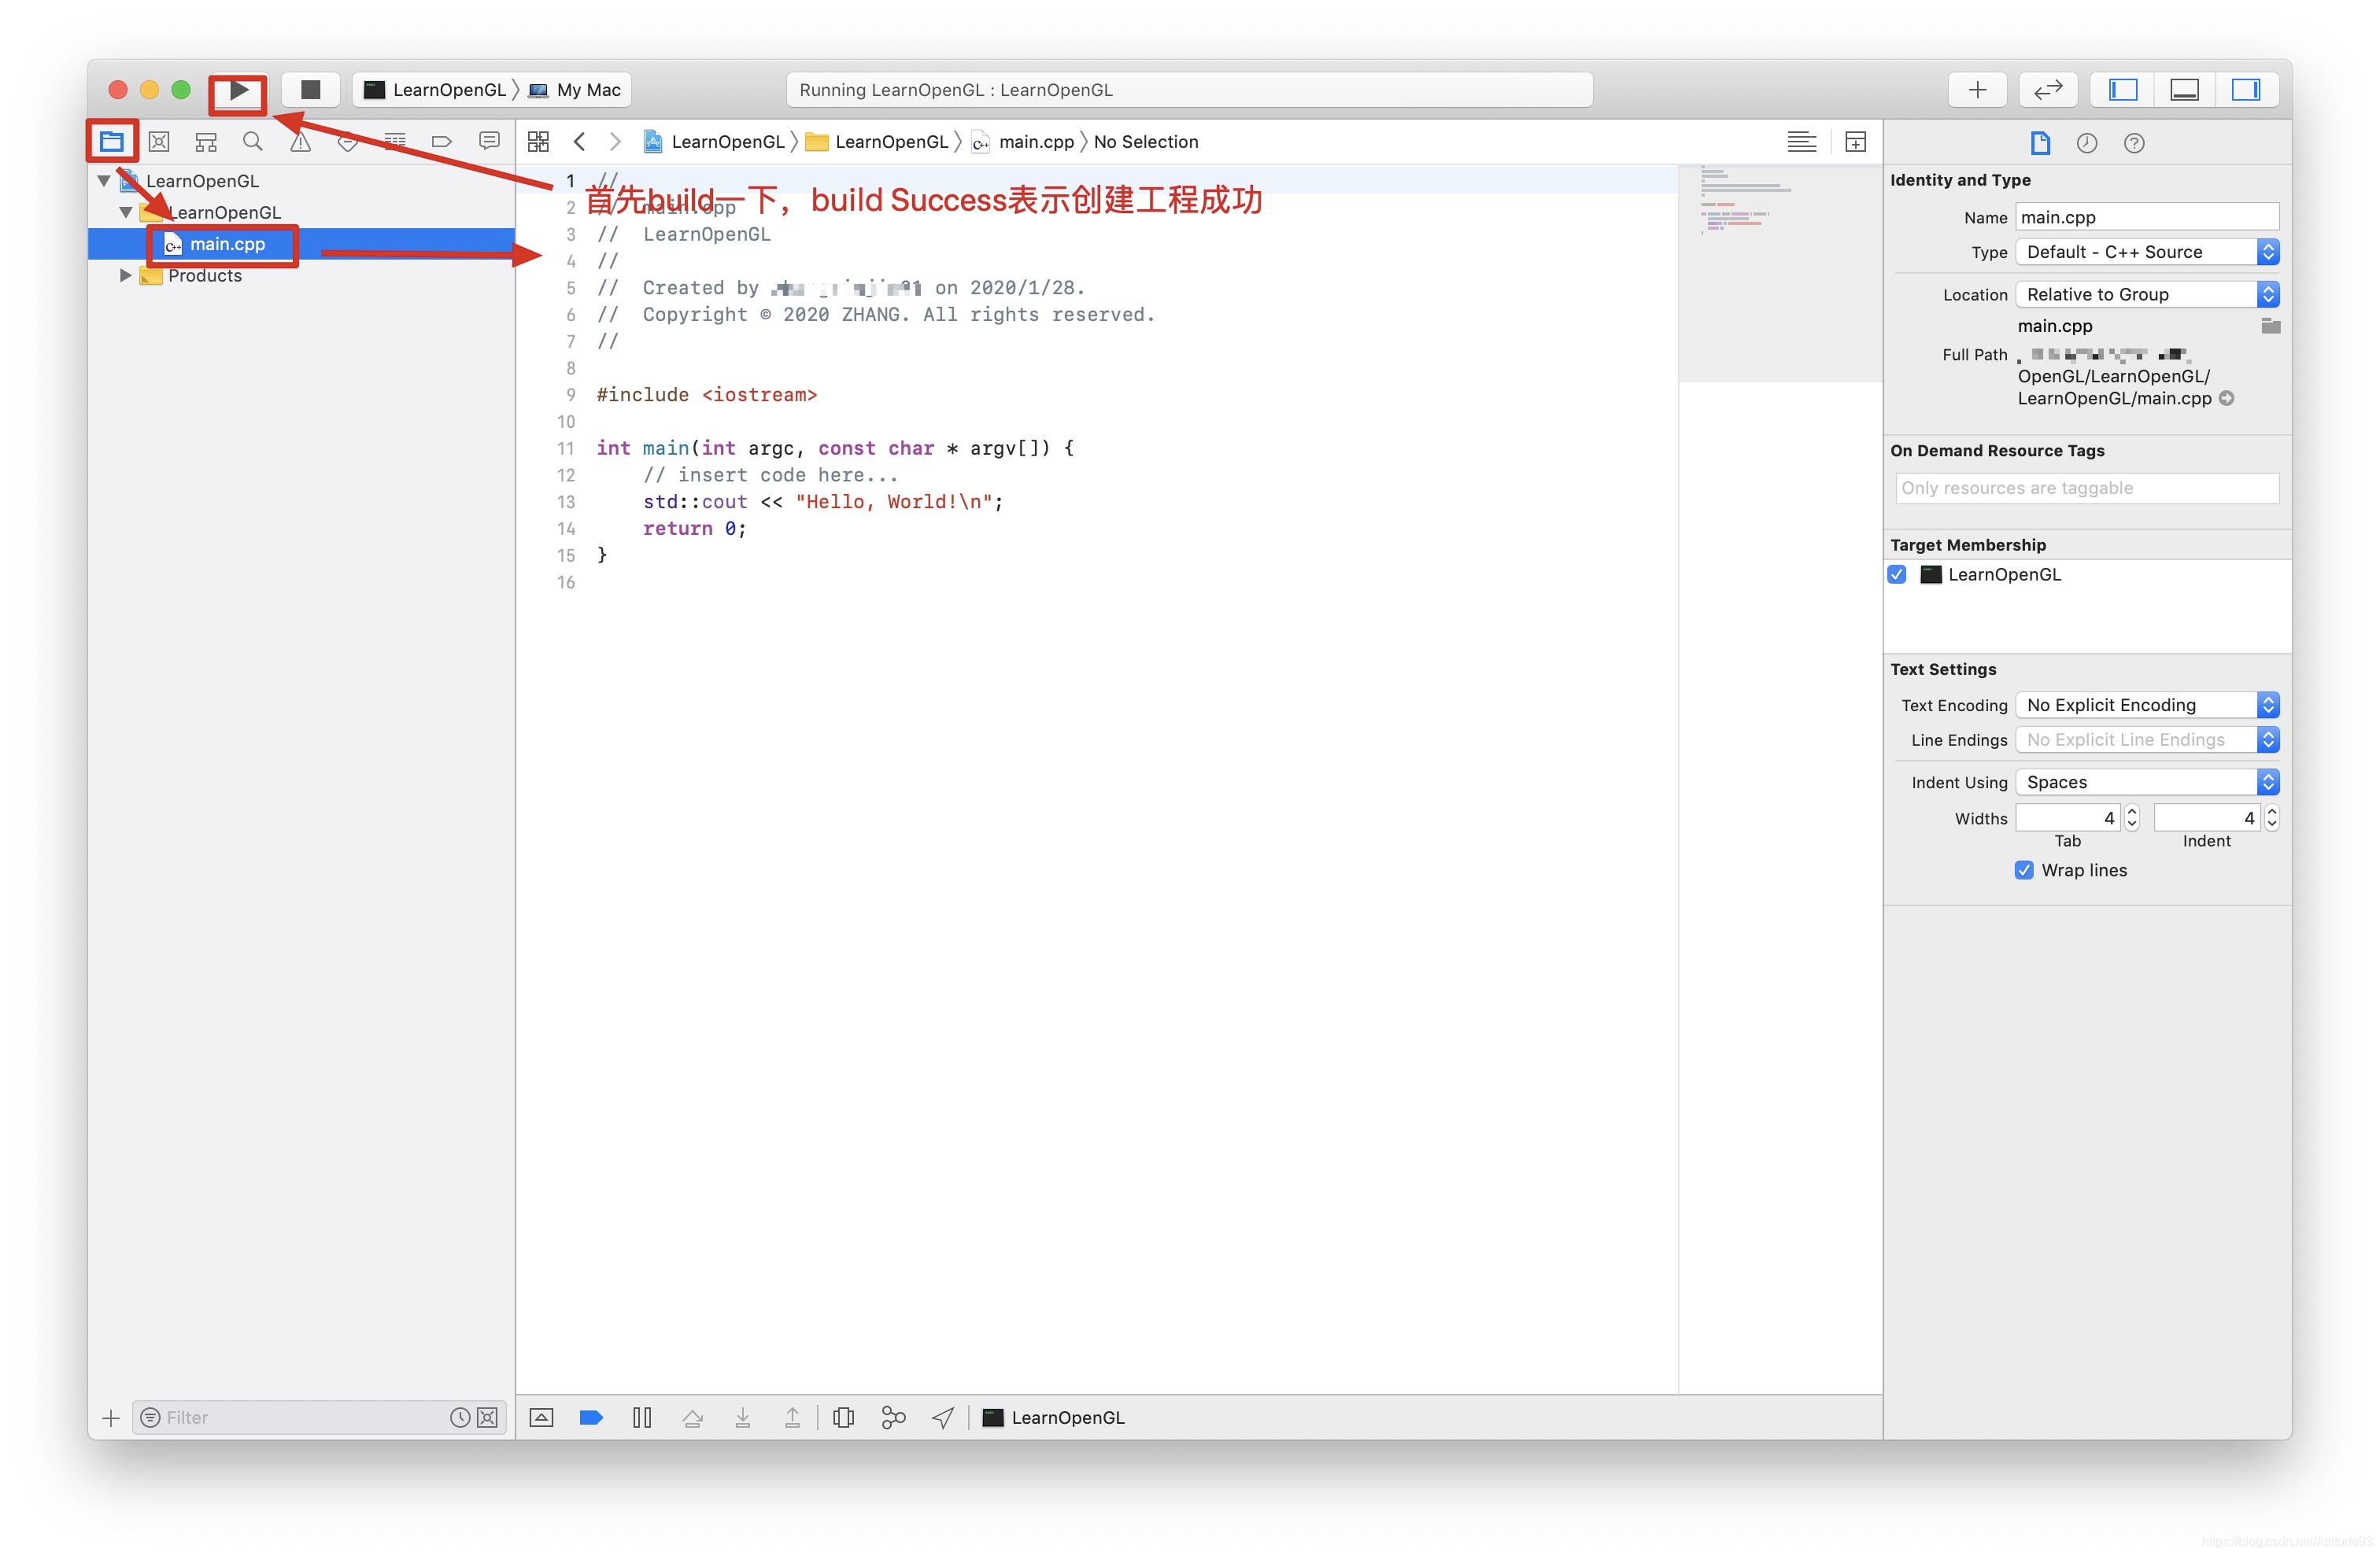Select the Source Control navigator tab
Viewport: 2380px width, 1556px height.
pos(159,142)
